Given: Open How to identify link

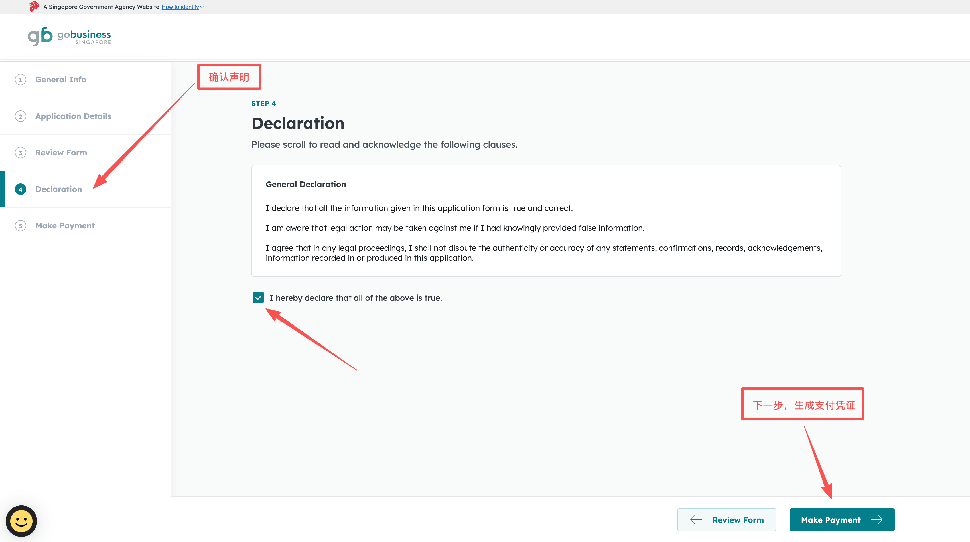Looking at the screenshot, I should (180, 7).
